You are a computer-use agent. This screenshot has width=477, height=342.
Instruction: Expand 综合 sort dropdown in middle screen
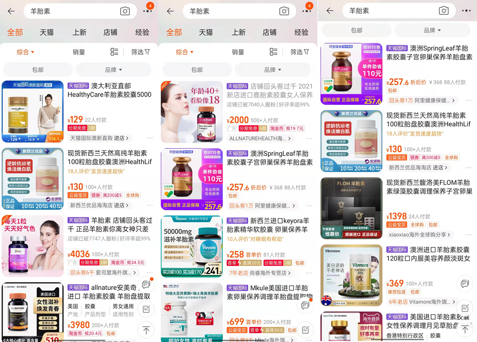point(185,52)
